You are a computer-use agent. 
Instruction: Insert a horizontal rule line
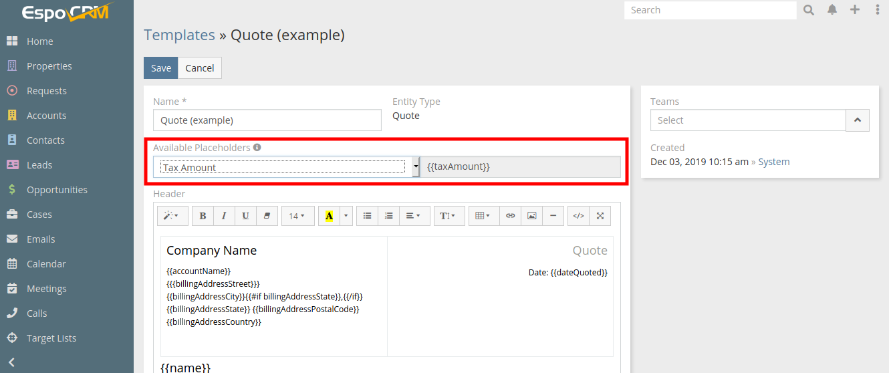(x=553, y=216)
